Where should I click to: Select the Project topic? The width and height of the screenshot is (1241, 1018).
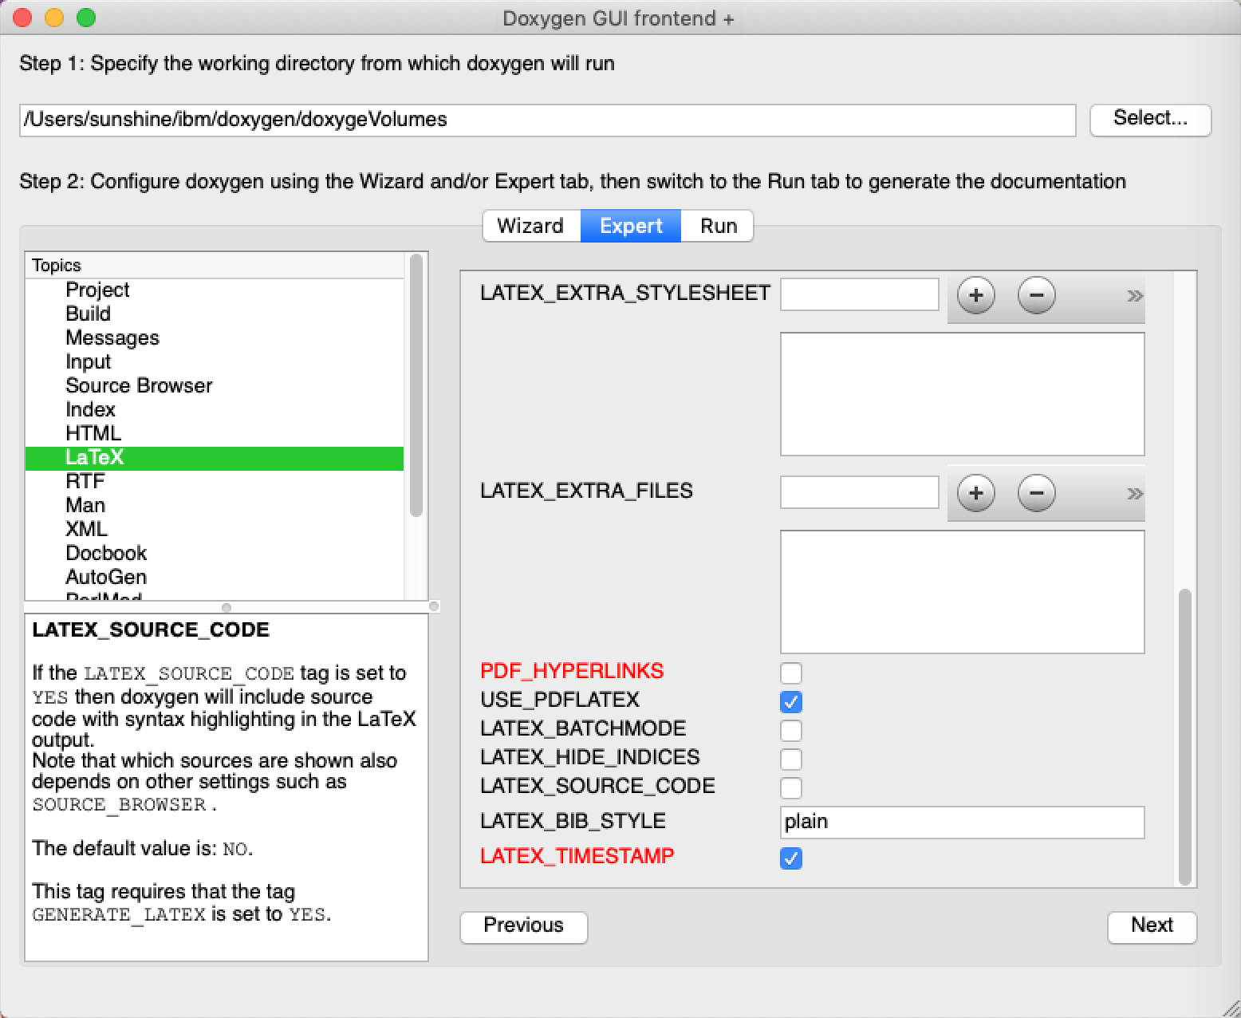[x=215, y=290]
